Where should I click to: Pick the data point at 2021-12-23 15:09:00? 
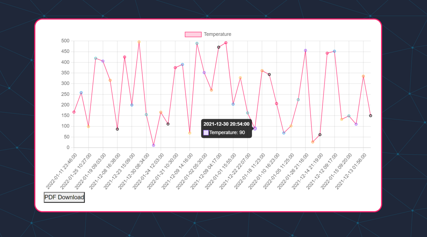132,105
